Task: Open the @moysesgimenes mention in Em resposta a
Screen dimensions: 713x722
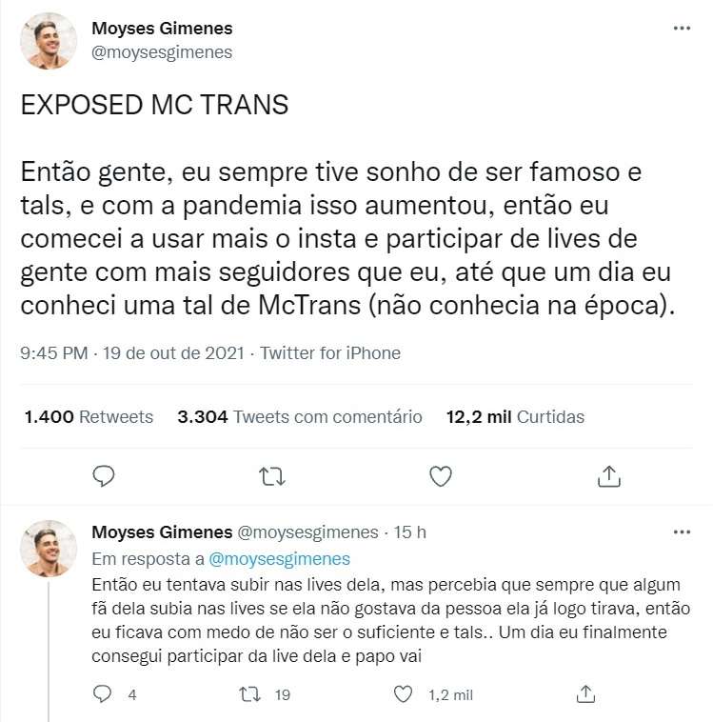Action: pos(279,558)
